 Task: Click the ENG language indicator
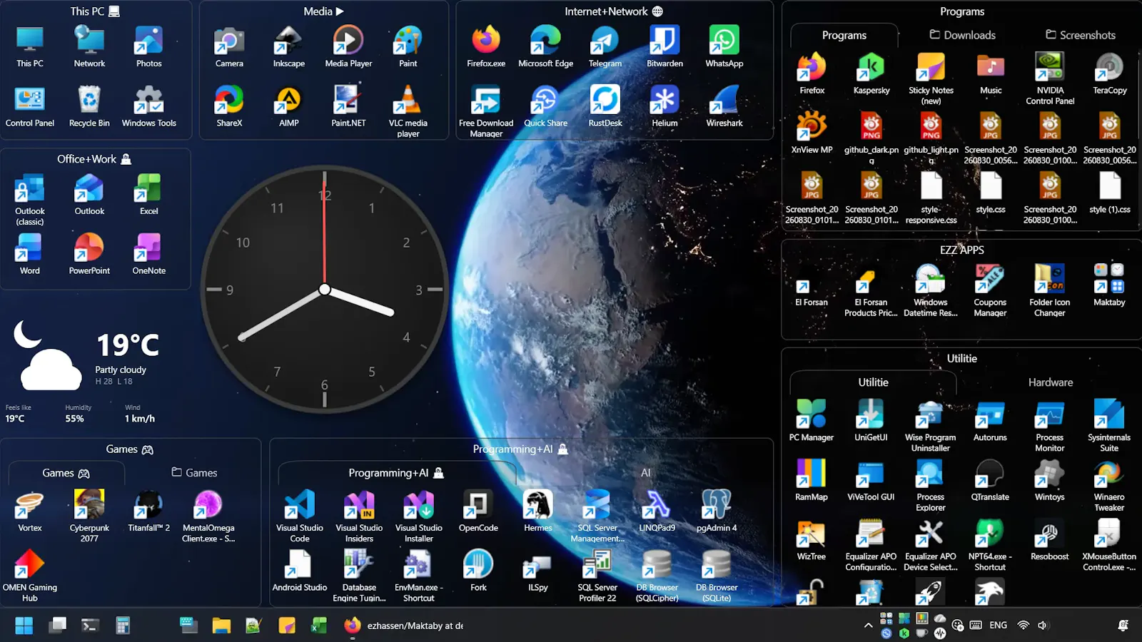pos(998,626)
